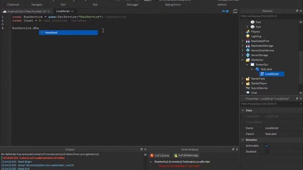
Task: Click the ScreenGui icon
Action: click(x=252, y=65)
